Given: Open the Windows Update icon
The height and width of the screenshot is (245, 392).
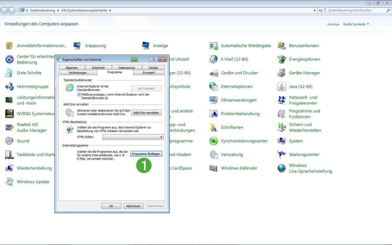Looking at the screenshot, I should [9, 182].
